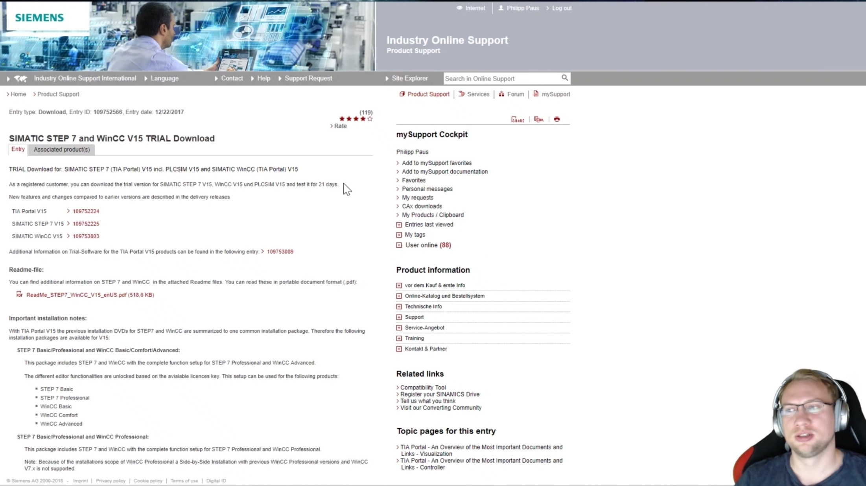This screenshot has height=486, width=866.
Task: Click the eye icon beside Internet
Action: (459, 8)
